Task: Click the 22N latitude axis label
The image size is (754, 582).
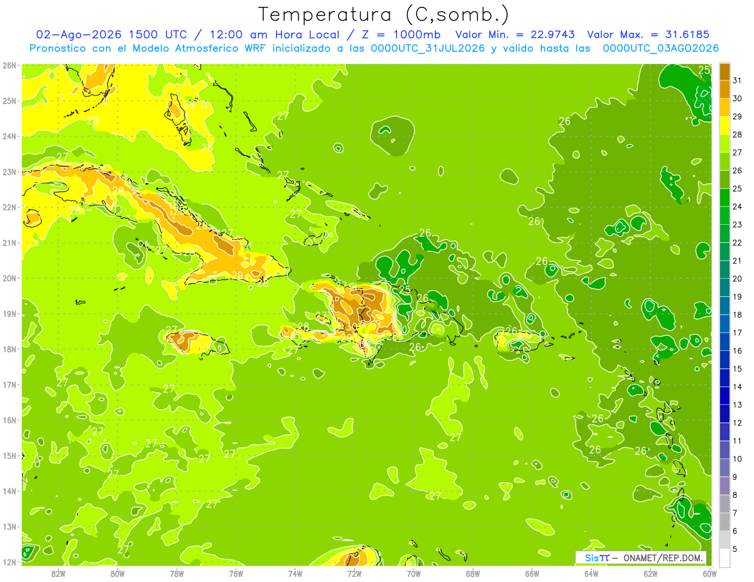Action: point(9,207)
